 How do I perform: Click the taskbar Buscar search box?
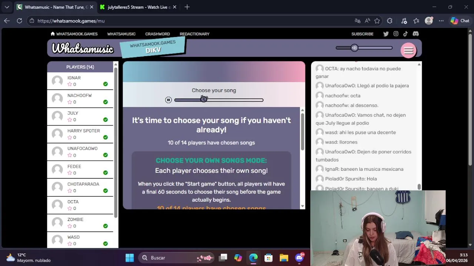point(177,258)
